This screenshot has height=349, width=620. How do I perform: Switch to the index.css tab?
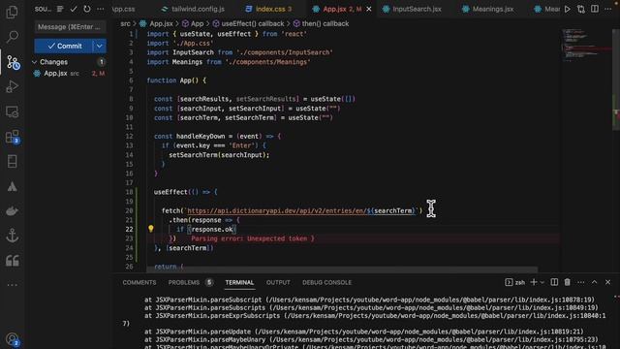point(269,9)
